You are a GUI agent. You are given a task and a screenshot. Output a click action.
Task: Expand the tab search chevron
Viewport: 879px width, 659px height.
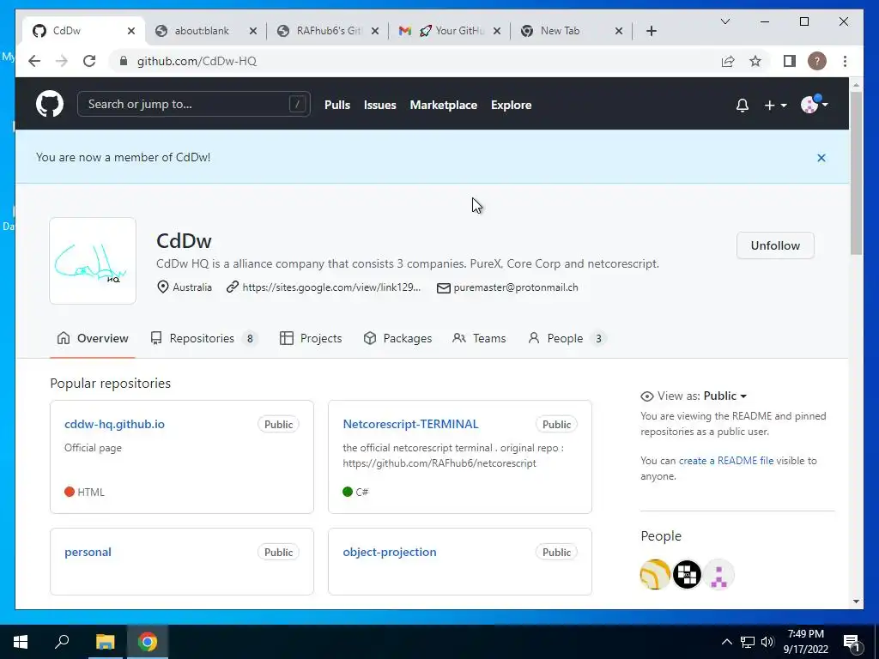point(724,21)
